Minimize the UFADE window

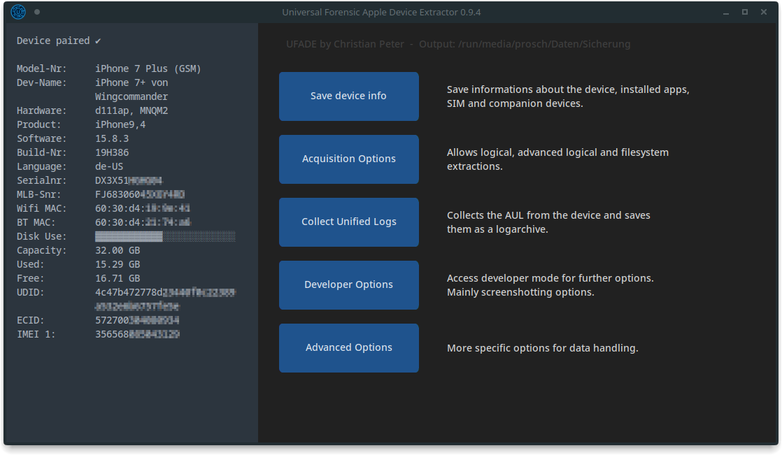[725, 12]
